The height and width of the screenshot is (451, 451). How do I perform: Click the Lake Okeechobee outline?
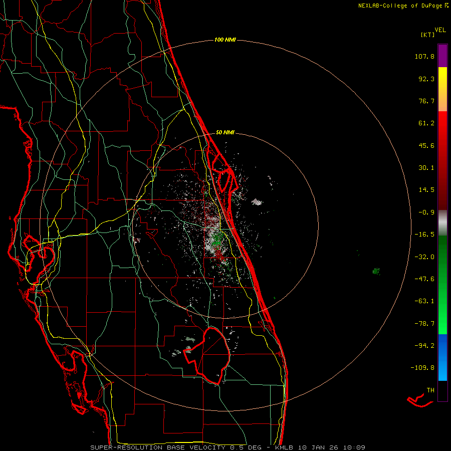click(207, 356)
